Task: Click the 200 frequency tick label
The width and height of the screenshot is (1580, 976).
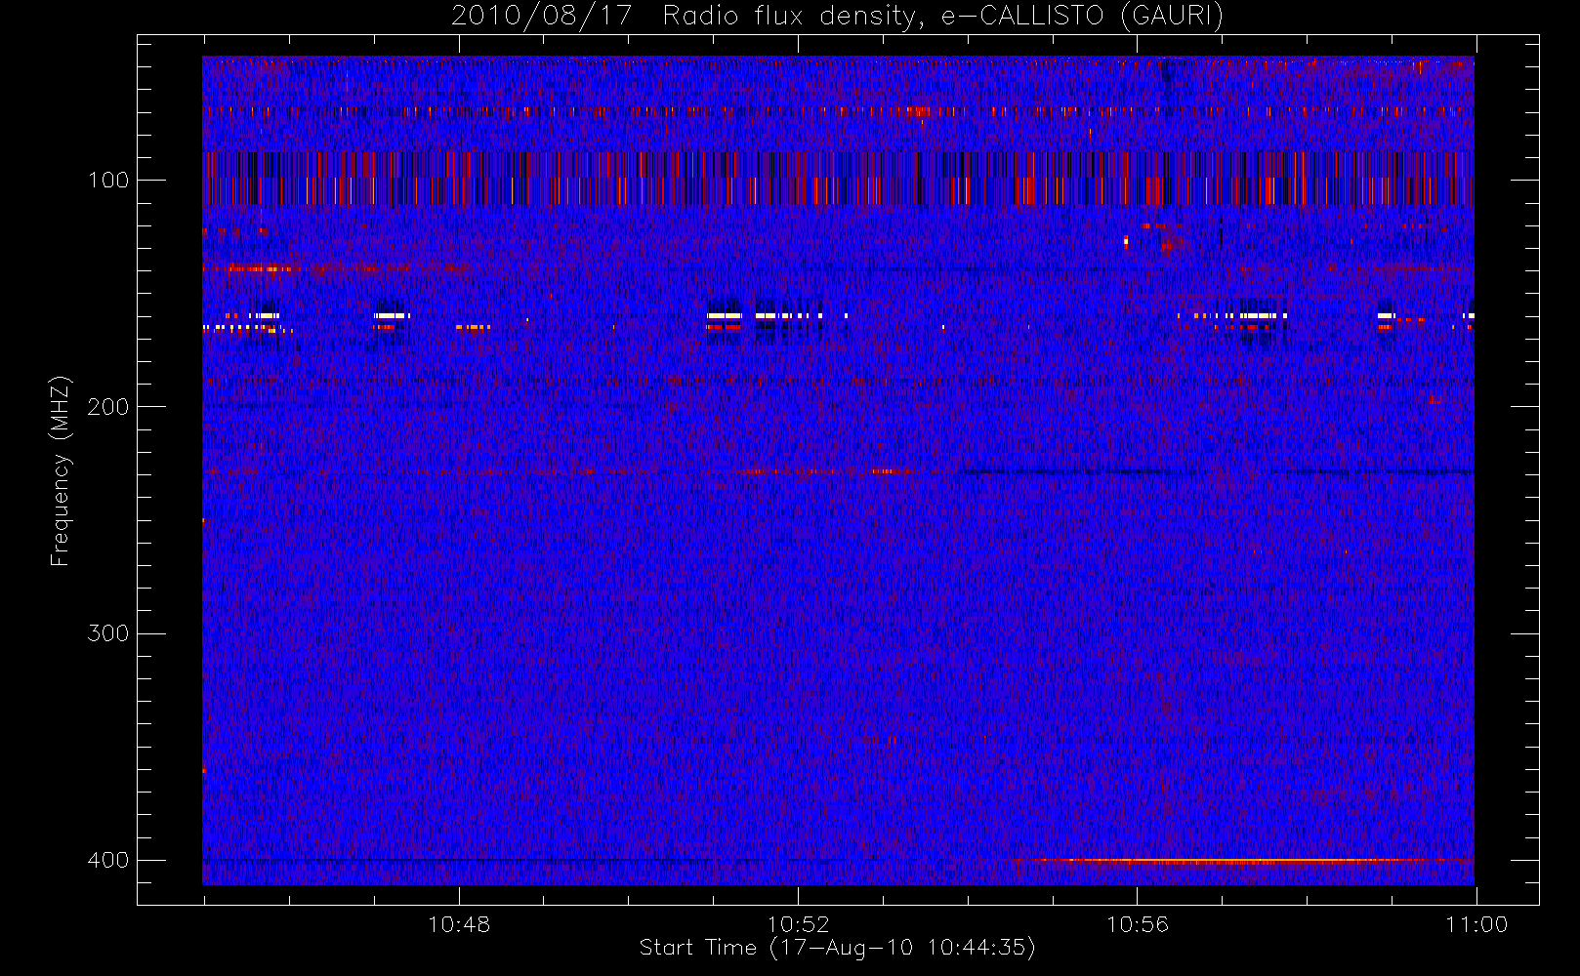Action: [107, 407]
